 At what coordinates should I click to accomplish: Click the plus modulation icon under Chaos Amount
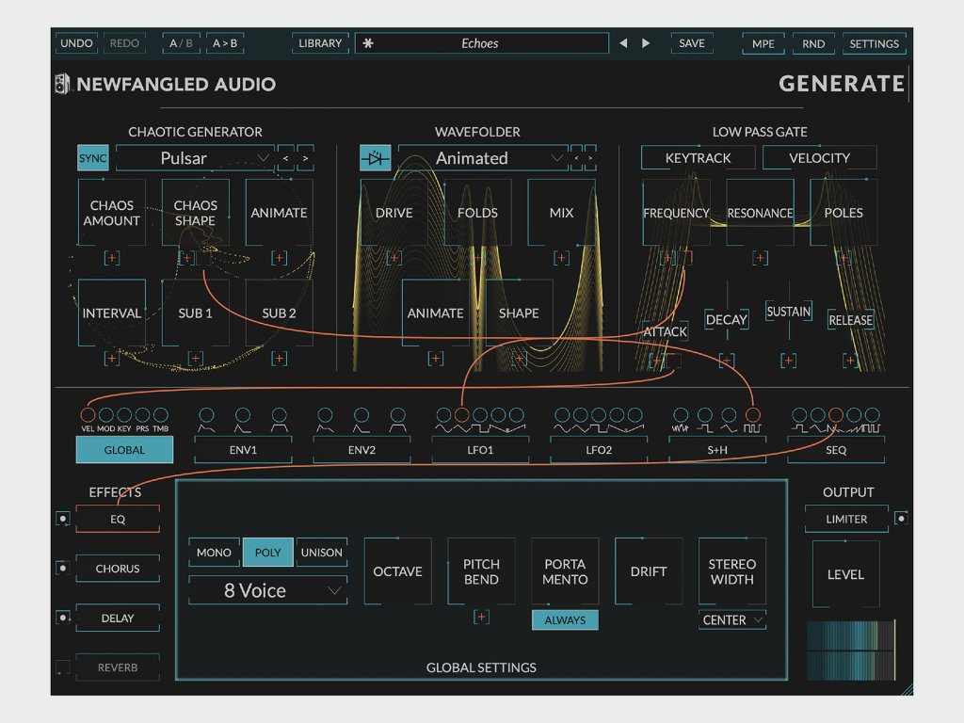(112, 258)
